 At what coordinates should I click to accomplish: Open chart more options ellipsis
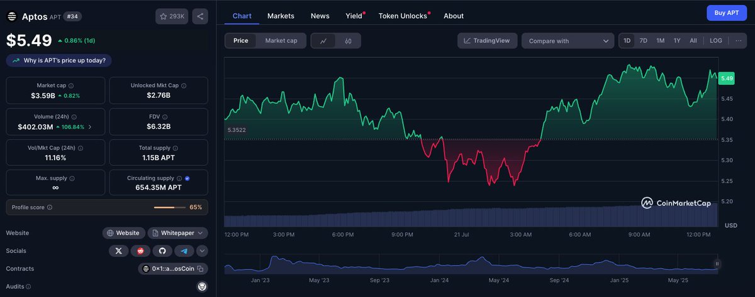738,40
